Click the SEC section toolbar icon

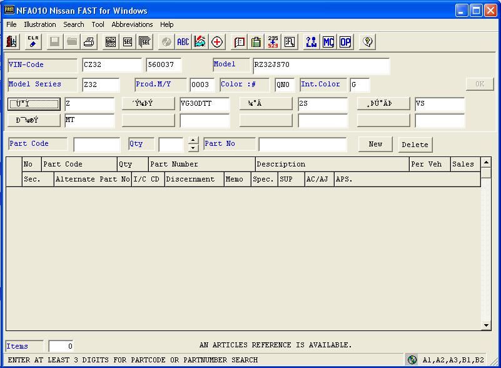[128, 42]
